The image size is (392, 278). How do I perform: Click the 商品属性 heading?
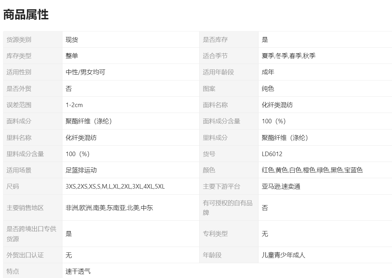(26, 15)
